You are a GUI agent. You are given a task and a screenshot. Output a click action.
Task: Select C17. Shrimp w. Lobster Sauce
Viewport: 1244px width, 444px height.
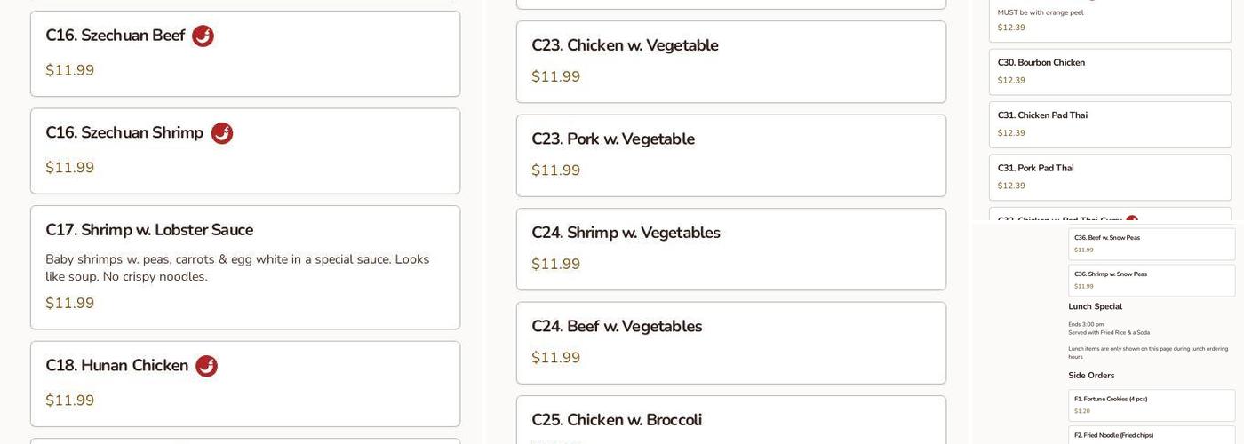245,266
